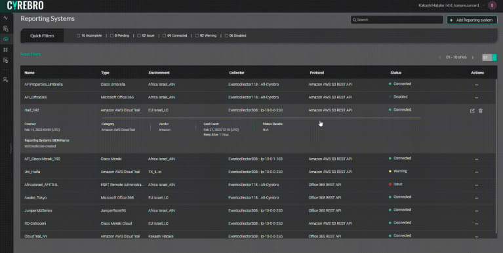Open actions menu for Awake_Tokyo
503x253 pixels.
pos(476,198)
